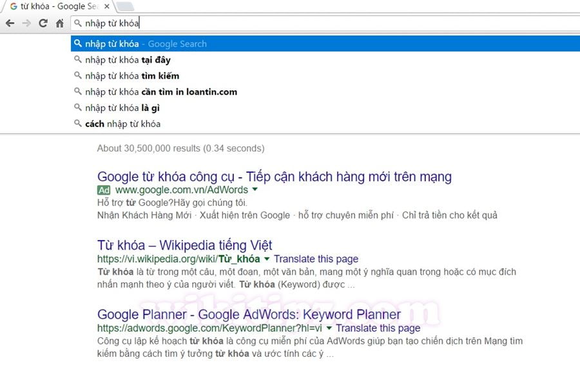Go to the Home page icon
Screen dimensions: 580x367
point(59,23)
